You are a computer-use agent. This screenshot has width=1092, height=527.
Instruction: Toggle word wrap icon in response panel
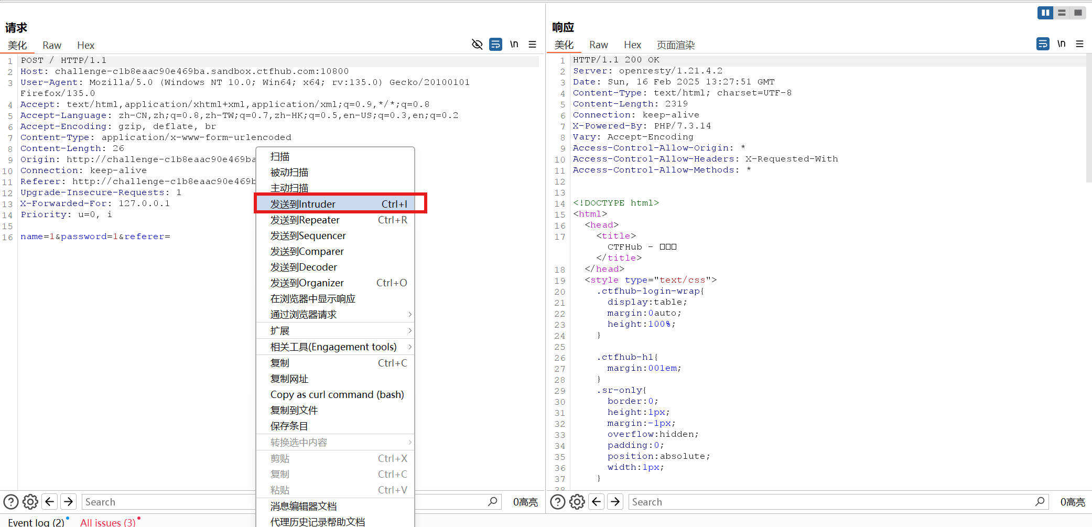point(1043,44)
